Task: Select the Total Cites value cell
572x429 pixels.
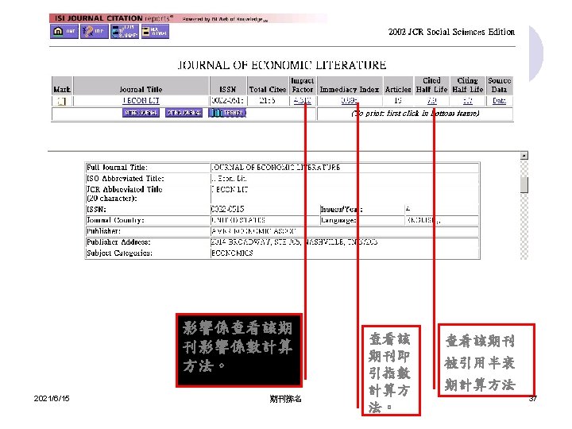Action: (267, 101)
